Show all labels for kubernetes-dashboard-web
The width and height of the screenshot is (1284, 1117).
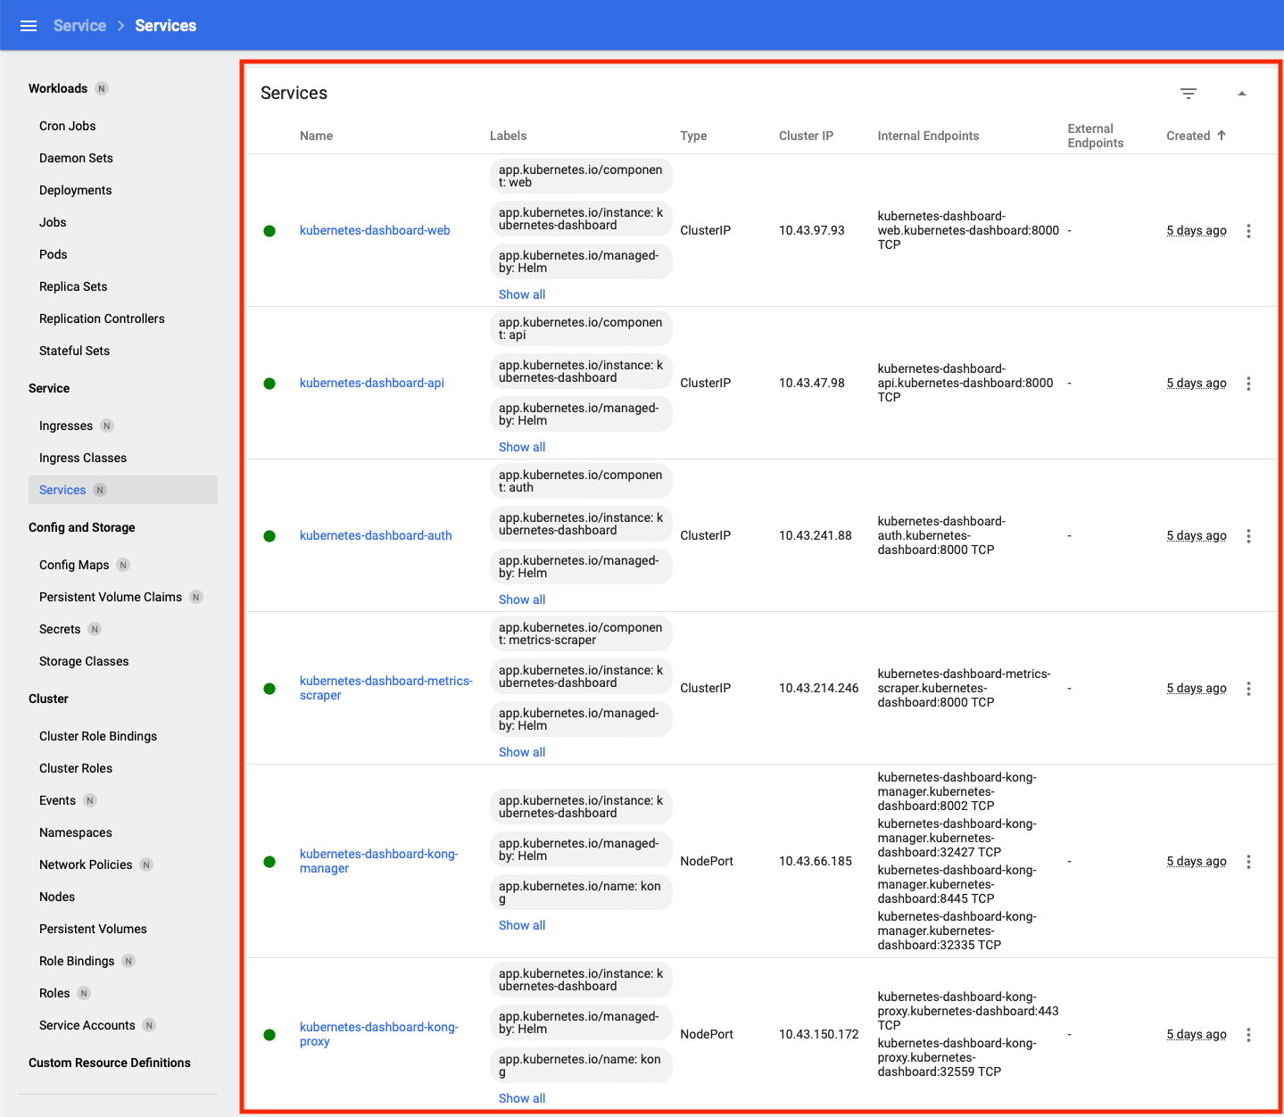(x=522, y=294)
